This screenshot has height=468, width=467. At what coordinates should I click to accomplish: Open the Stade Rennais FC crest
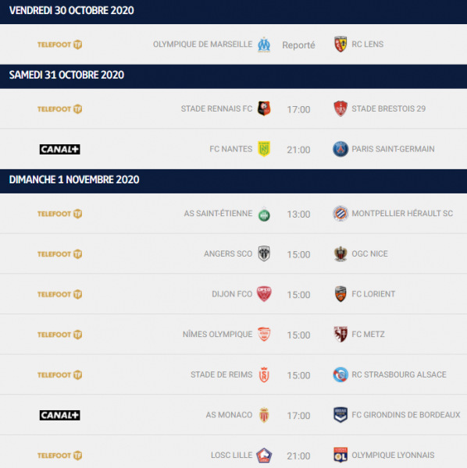point(264,108)
